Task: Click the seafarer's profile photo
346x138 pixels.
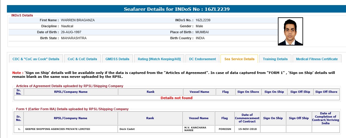Action: [x=290, y=31]
